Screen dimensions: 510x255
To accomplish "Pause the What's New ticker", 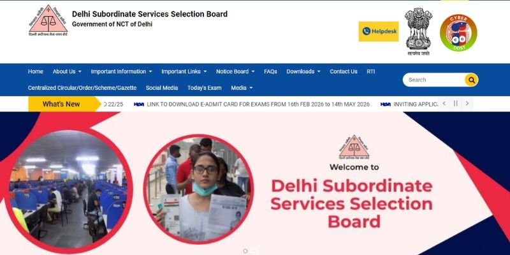I will [x=456, y=103].
